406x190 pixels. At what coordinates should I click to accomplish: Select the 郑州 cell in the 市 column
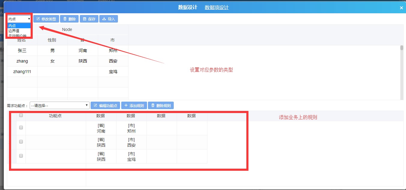[x=113, y=51]
